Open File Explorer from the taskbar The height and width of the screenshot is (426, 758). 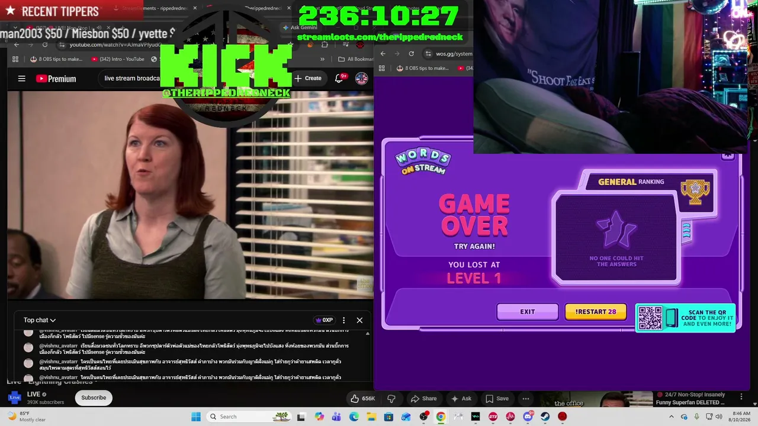pyautogui.click(x=371, y=417)
